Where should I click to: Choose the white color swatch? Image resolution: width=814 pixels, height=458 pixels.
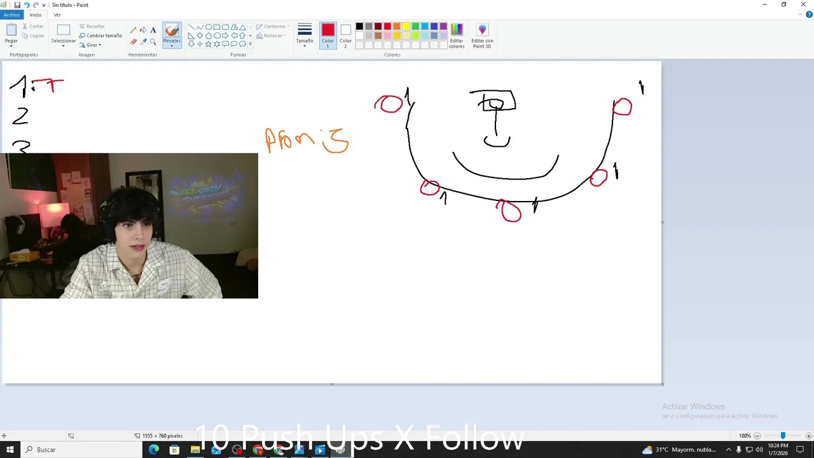[x=359, y=36]
